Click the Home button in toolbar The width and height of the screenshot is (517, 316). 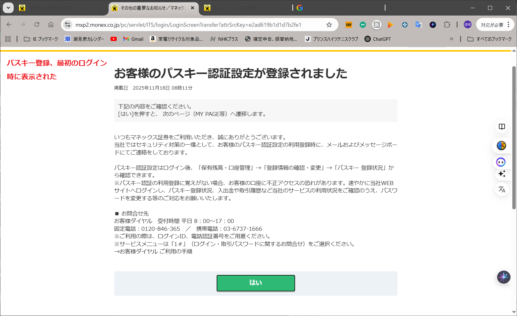click(51, 25)
